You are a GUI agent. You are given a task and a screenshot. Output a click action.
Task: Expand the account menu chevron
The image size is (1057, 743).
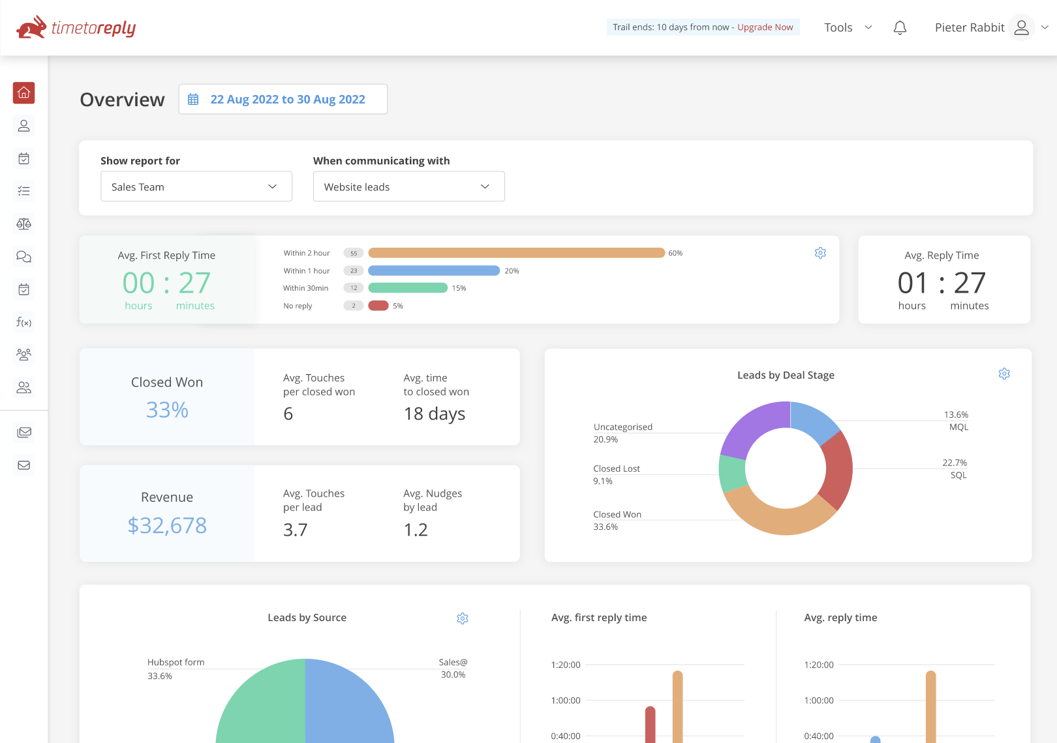pos(1045,27)
